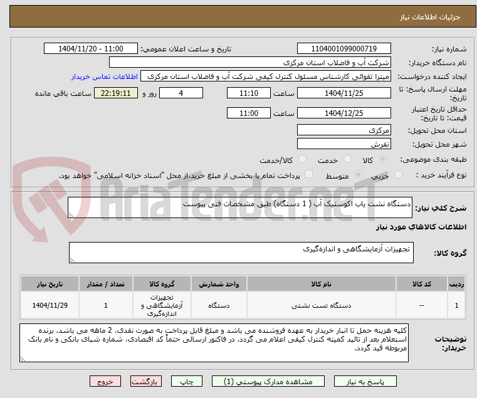Click the request creator name field
The height and width of the screenshot is (398, 477).
point(266,76)
